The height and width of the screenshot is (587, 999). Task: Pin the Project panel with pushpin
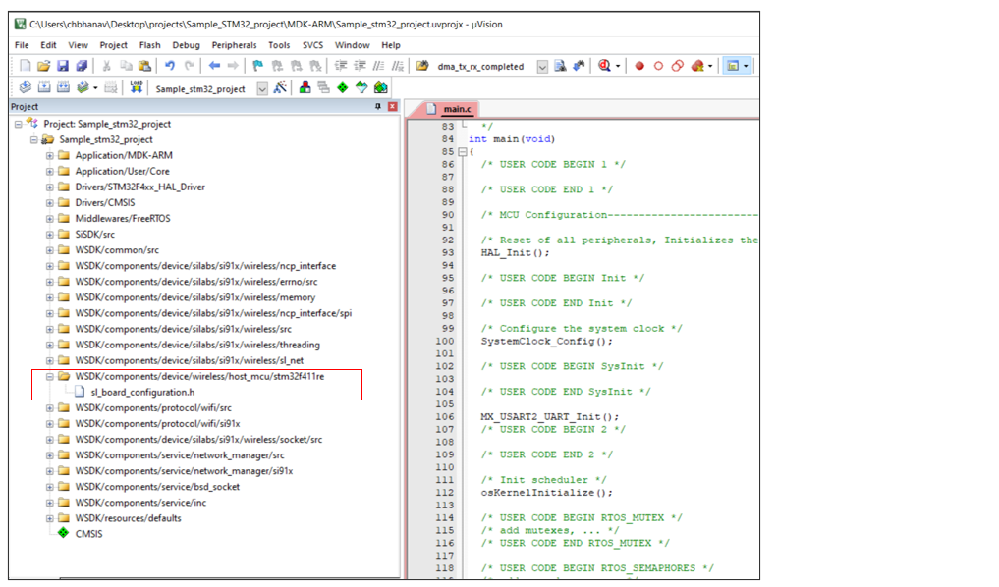378,107
